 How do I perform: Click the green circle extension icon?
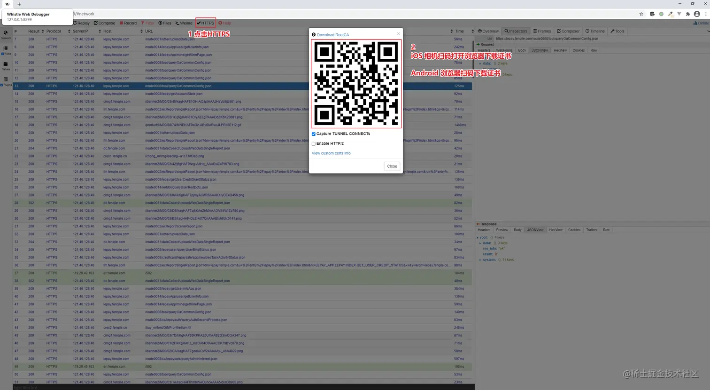pyautogui.click(x=661, y=14)
